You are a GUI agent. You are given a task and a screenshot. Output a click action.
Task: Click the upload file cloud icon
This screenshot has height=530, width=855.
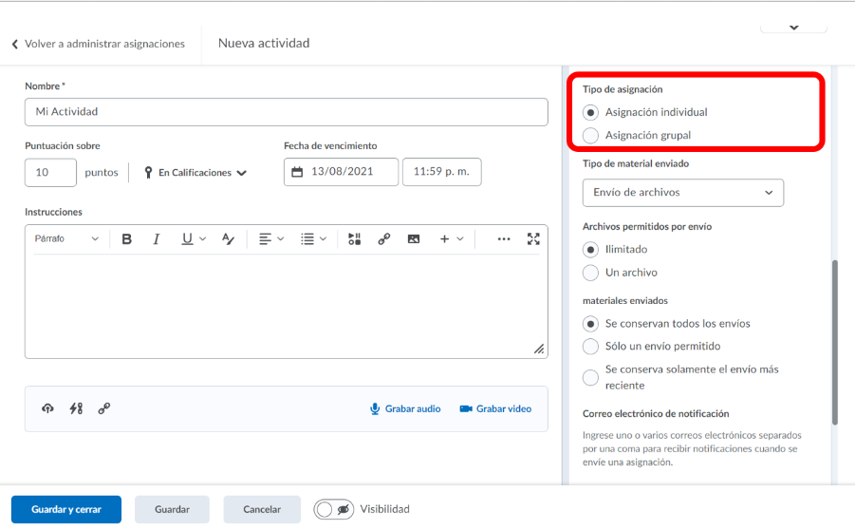coord(47,408)
